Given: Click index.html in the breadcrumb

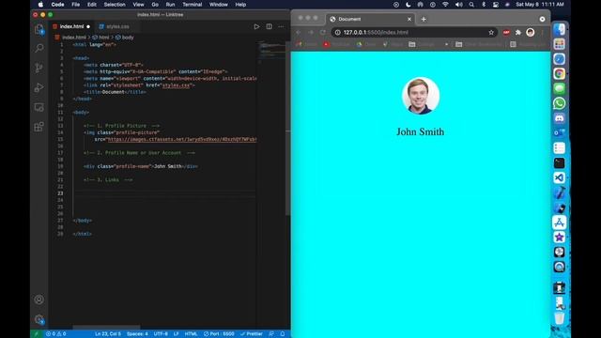Looking at the screenshot, I should coord(70,38).
